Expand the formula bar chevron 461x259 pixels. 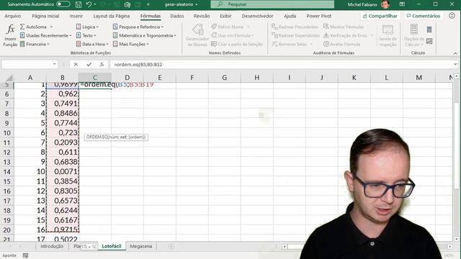pos(455,64)
